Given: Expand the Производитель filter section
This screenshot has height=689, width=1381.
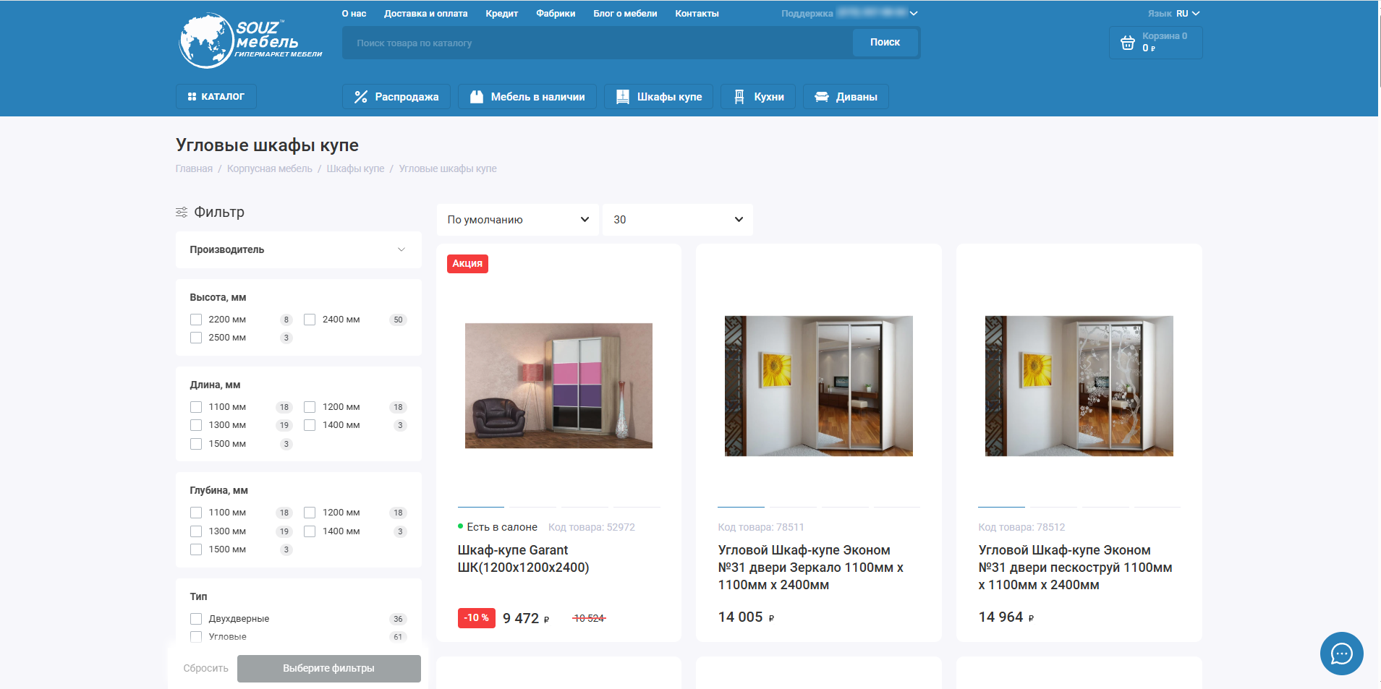Looking at the screenshot, I should (298, 249).
